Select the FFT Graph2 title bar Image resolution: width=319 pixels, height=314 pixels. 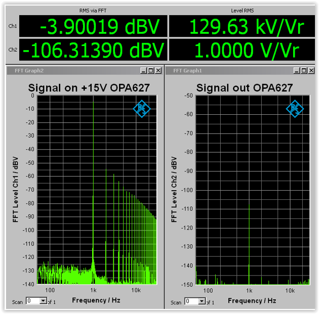pyautogui.click(x=85, y=70)
